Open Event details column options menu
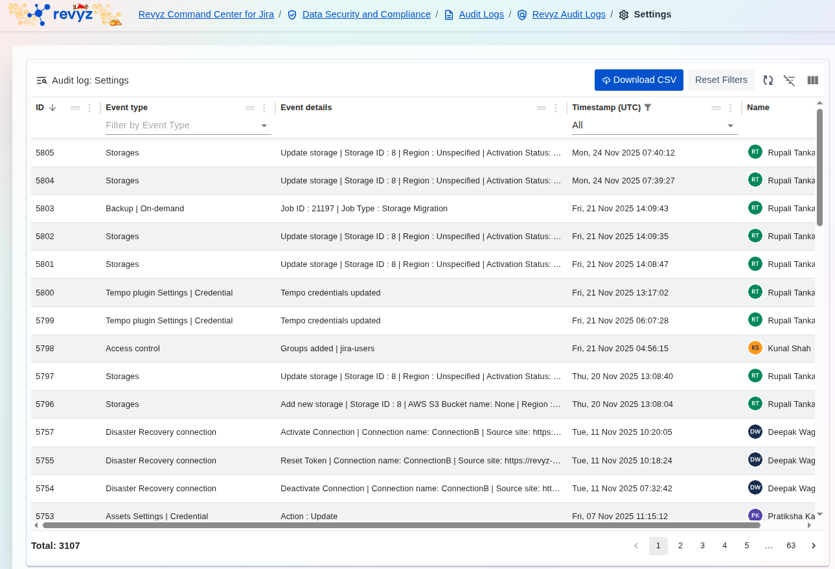Screen dimensions: 835x569 [x=555, y=108]
